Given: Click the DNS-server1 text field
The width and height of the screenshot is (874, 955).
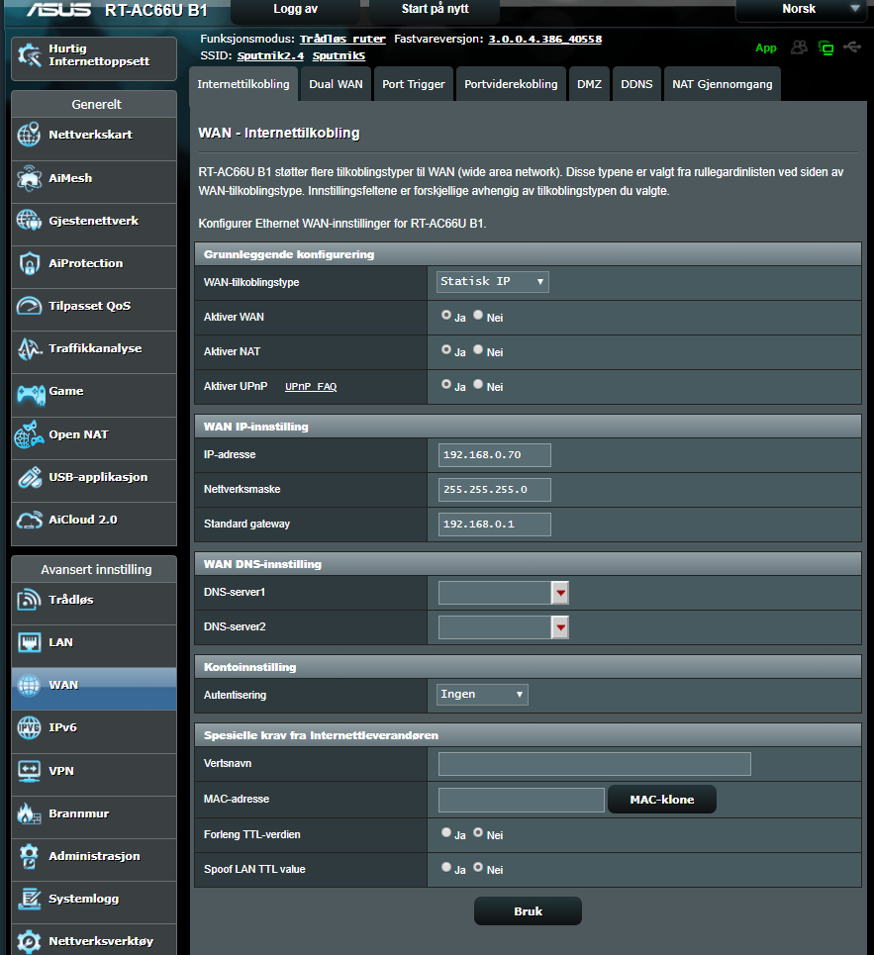Looking at the screenshot, I should tap(495, 593).
